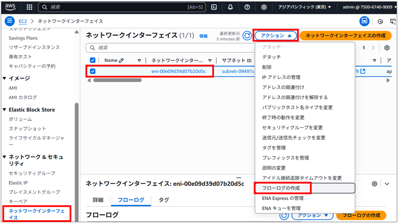The image size is (398, 223).
Task: Edit Name column pencil icon
Action: tap(121, 60)
